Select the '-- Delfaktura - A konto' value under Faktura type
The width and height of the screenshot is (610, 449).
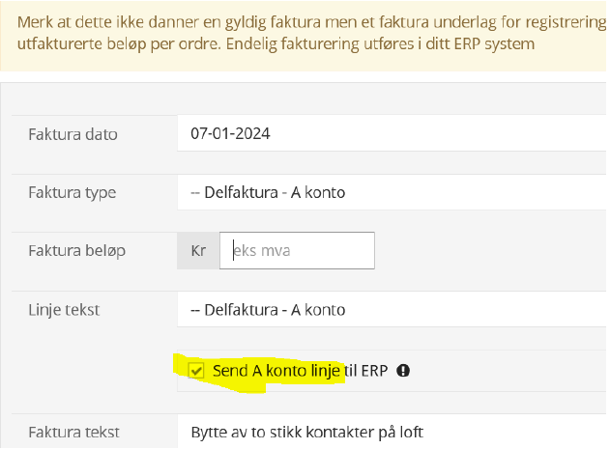coord(268,192)
